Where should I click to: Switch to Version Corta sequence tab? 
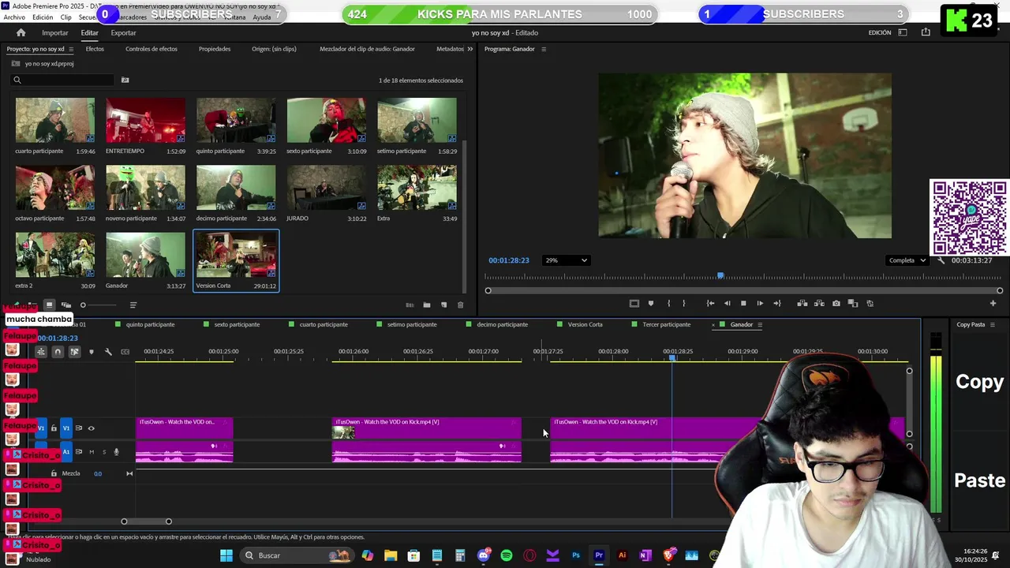point(585,325)
